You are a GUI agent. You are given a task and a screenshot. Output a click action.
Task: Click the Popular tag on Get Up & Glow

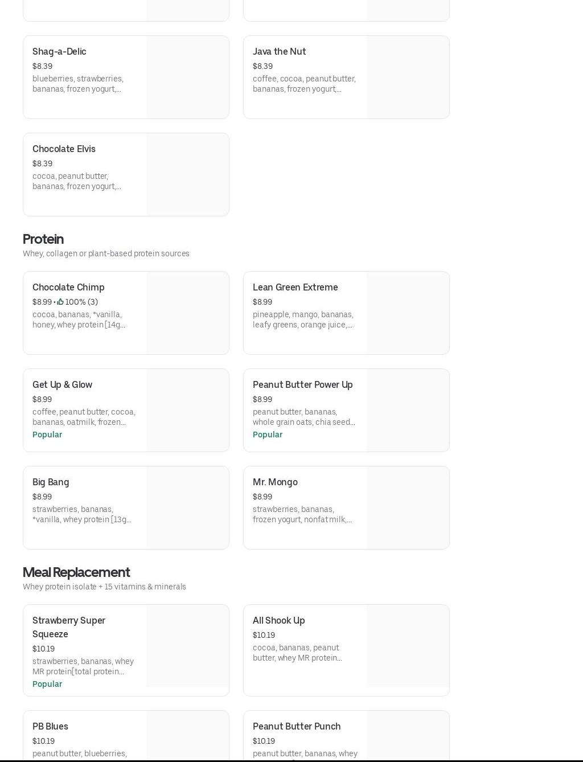pyautogui.click(x=47, y=435)
